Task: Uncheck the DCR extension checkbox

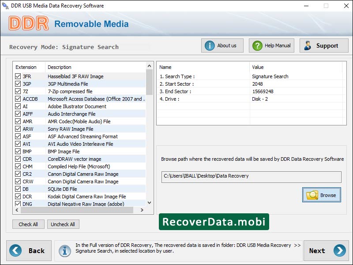Action: point(18,196)
